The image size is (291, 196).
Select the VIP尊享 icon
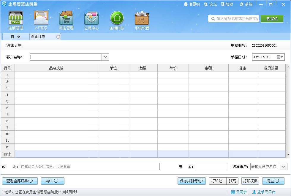tap(40, 20)
